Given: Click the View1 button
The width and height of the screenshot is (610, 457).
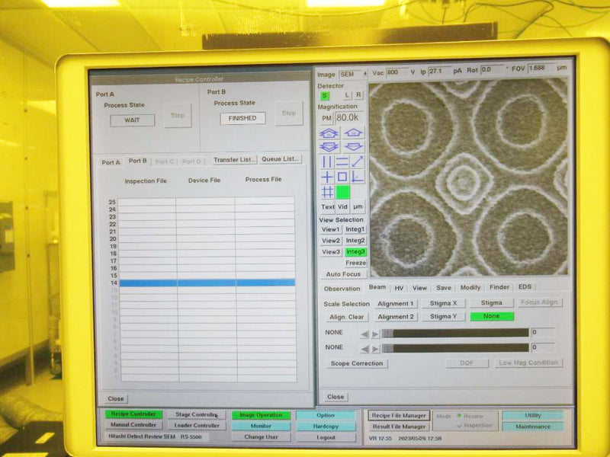Looking at the screenshot, I should (331, 230).
